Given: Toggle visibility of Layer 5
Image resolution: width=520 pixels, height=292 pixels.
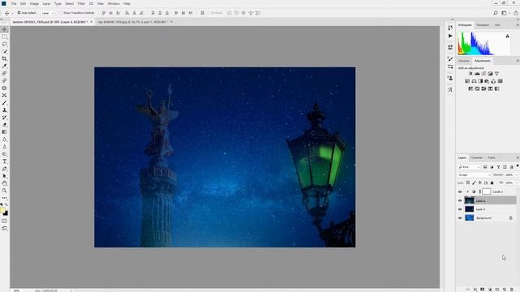Looking at the screenshot, I should (460, 209).
